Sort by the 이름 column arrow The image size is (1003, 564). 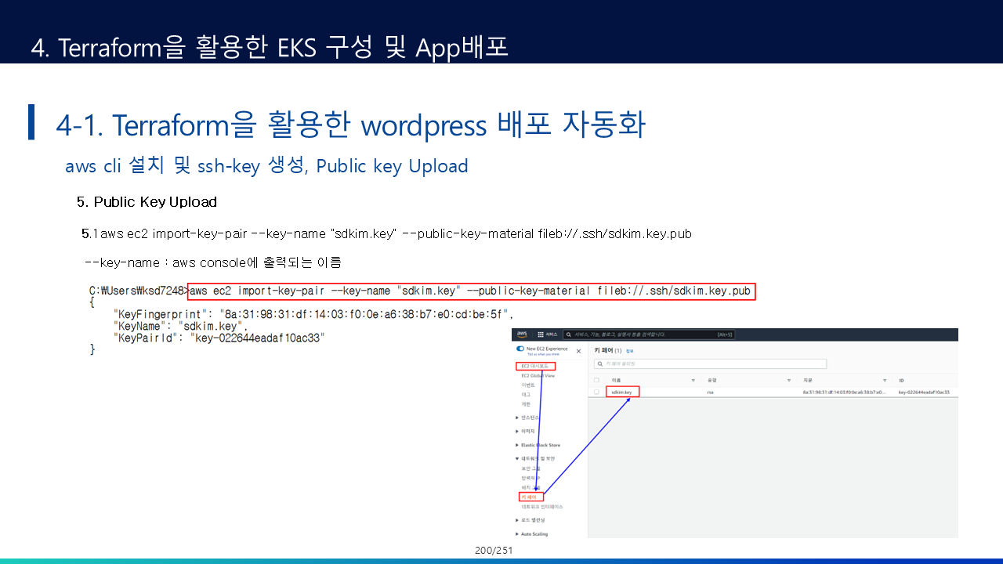point(693,380)
